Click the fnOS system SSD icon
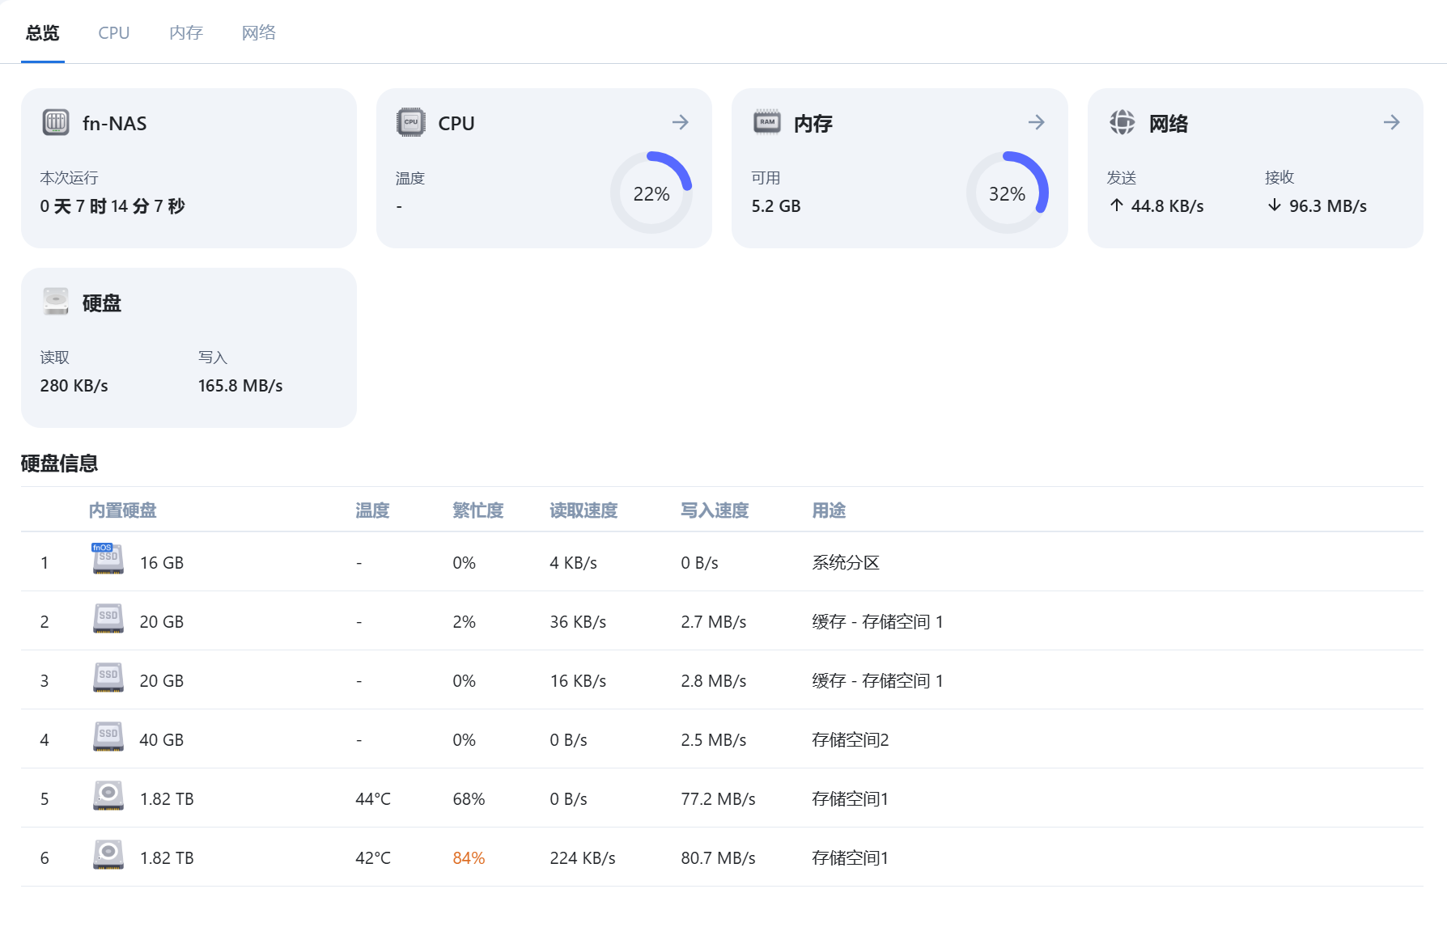Image resolution: width=1447 pixels, height=944 pixels. click(x=108, y=560)
